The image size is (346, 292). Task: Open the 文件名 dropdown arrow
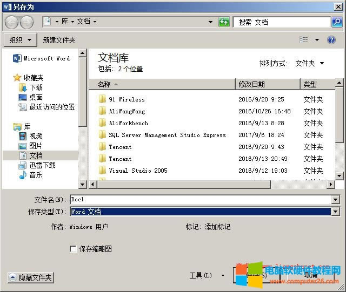pyautogui.click(x=335, y=200)
